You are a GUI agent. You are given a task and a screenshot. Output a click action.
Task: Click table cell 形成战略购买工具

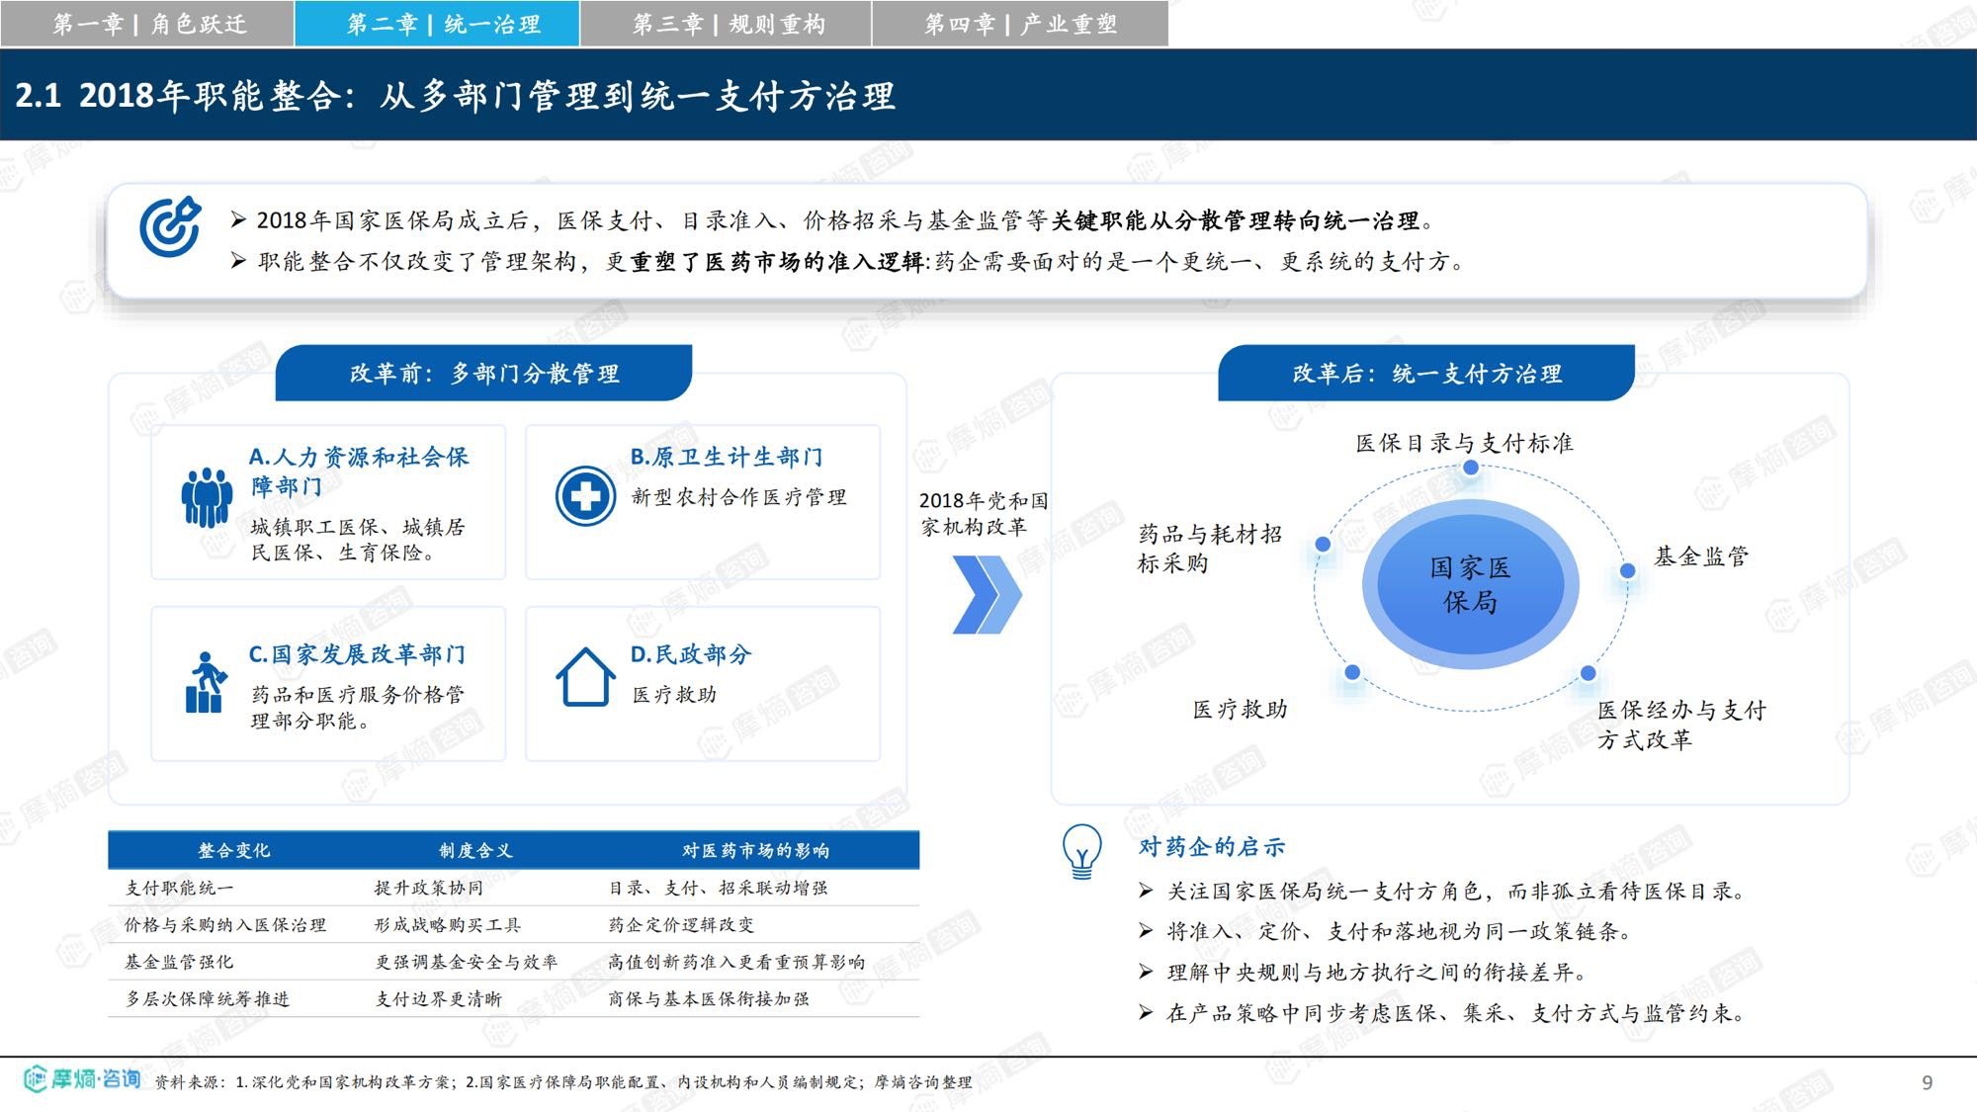tap(448, 925)
